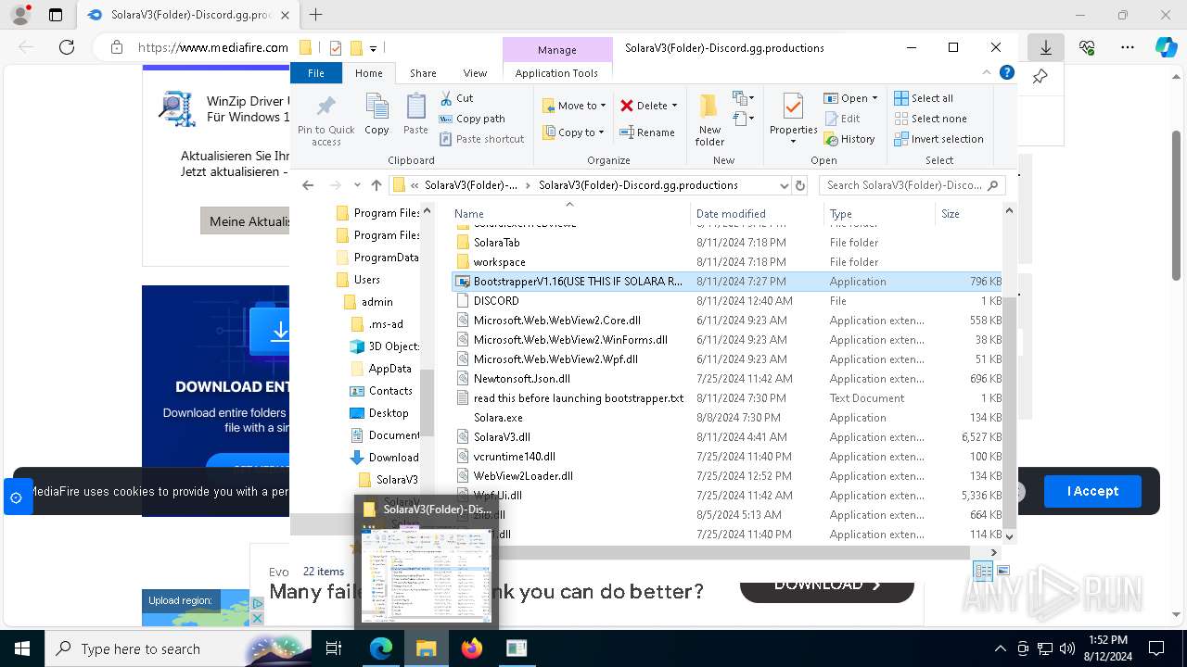1187x667 pixels.
Task: Click Select all in ribbon
Action: (x=924, y=98)
